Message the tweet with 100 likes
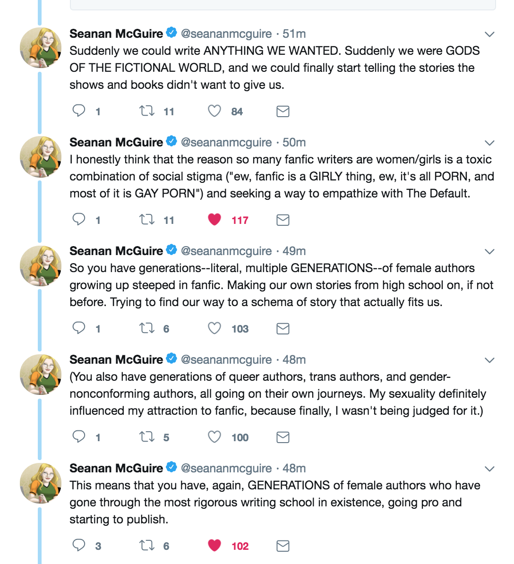 pyautogui.click(x=283, y=437)
